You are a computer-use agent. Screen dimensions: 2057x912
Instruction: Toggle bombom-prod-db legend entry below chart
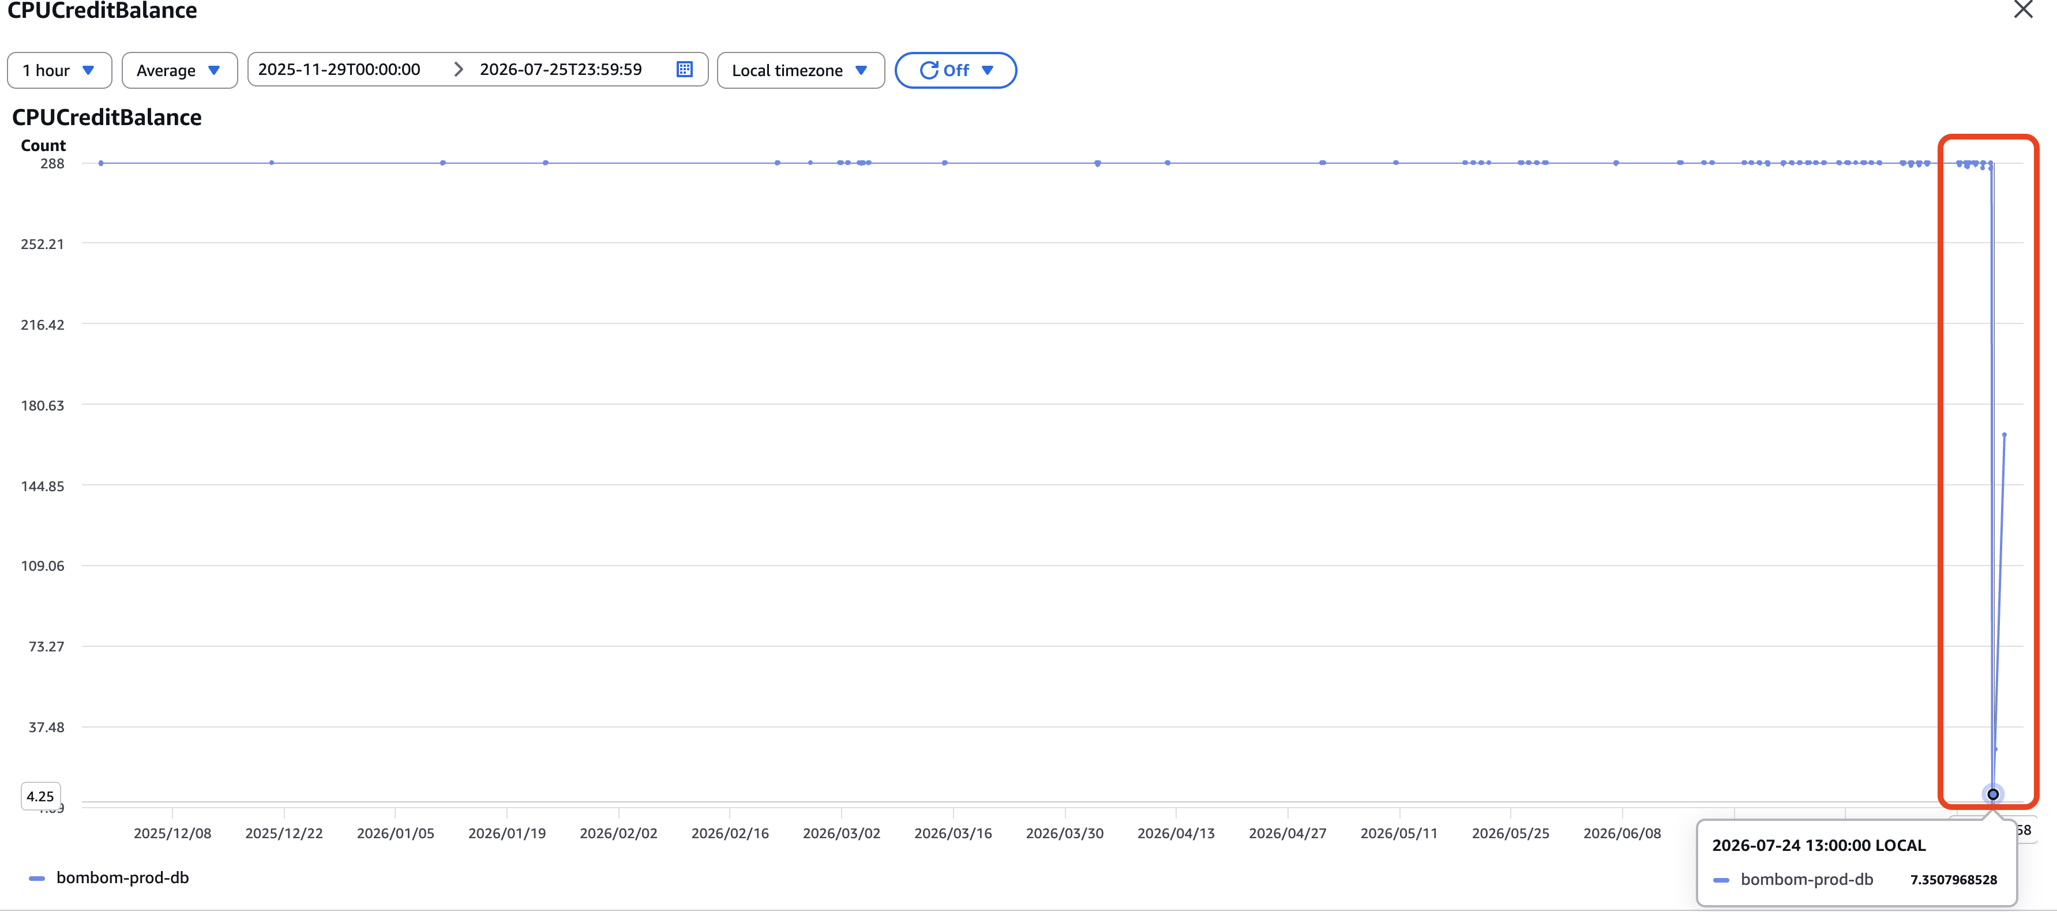click(x=108, y=877)
